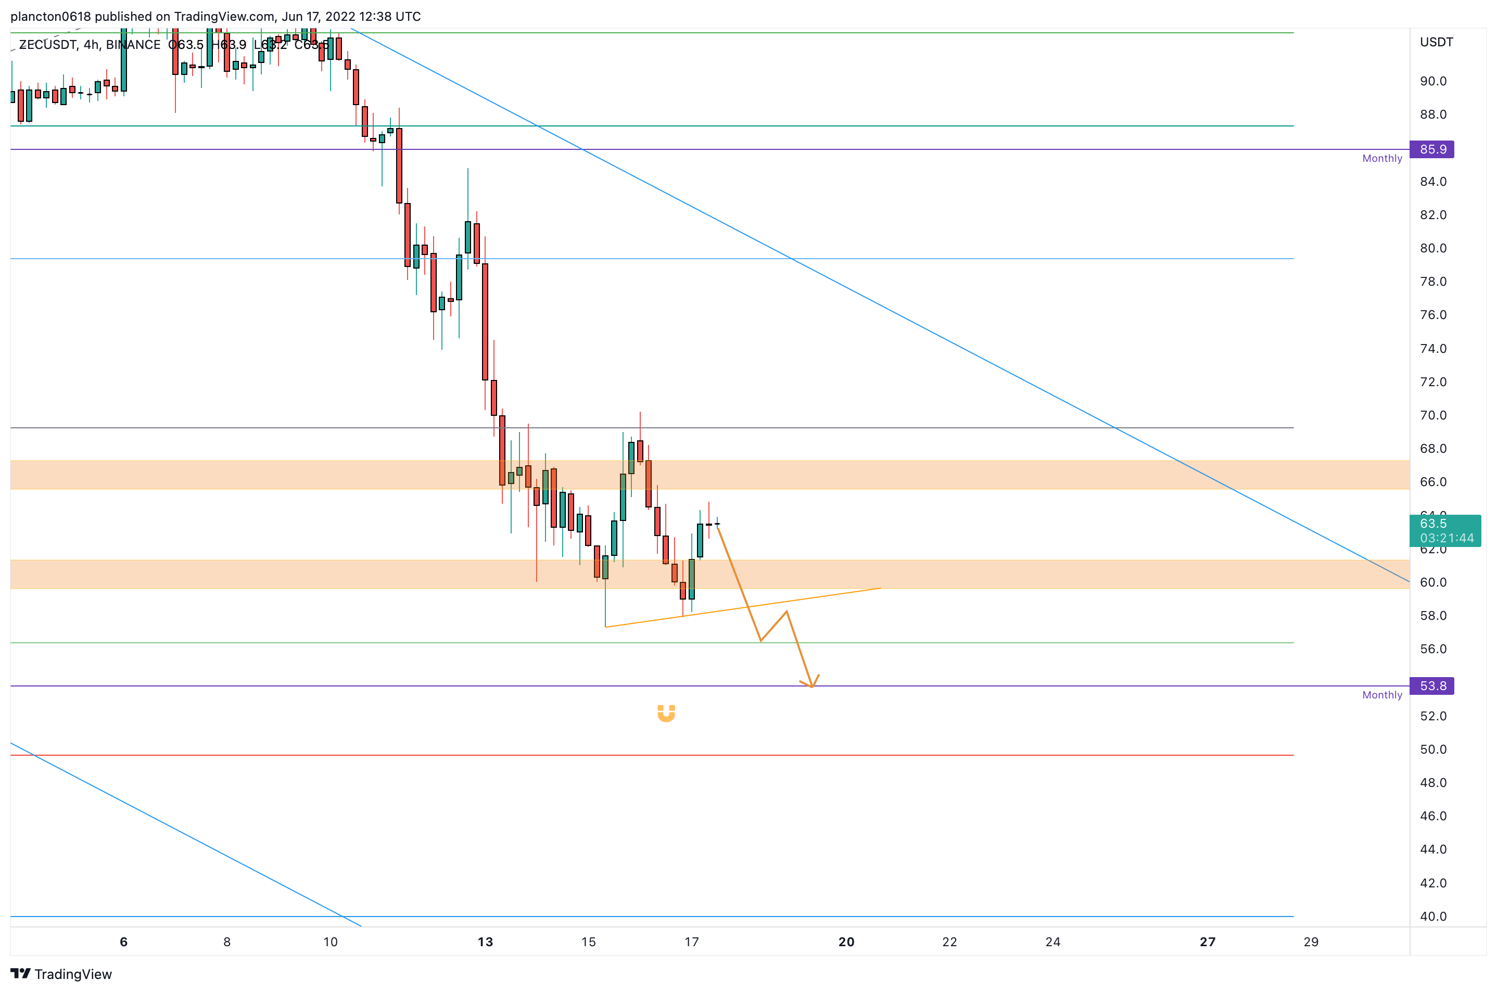Select the red horizontal line near 49.6
The width and height of the screenshot is (1497, 992).
click(x=652, y=755)
